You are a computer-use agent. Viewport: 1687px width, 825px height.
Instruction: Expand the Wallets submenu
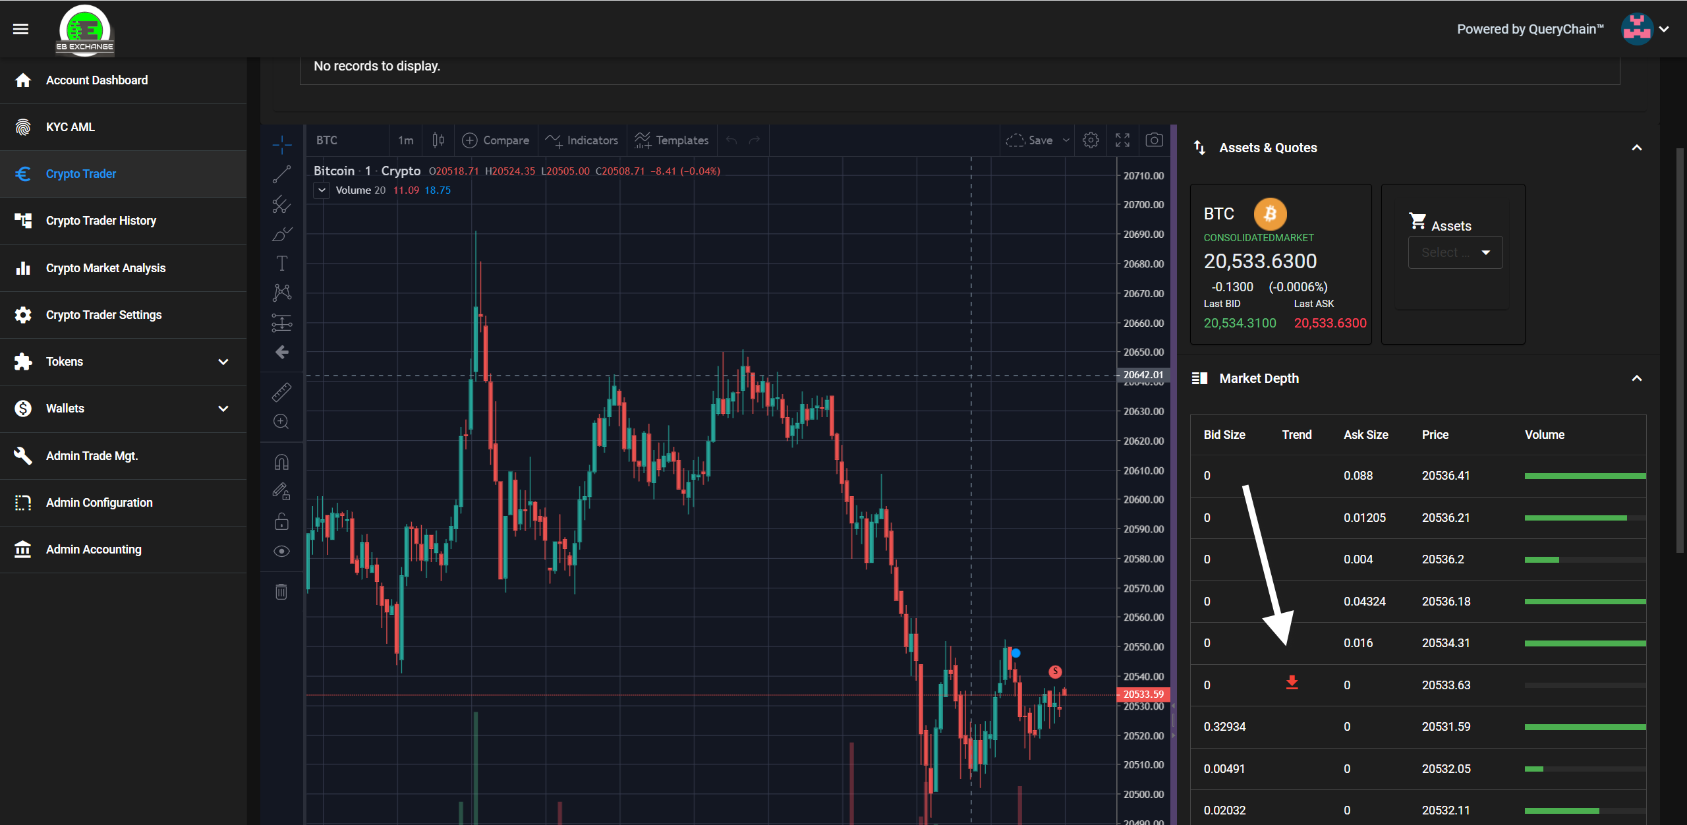123,409
